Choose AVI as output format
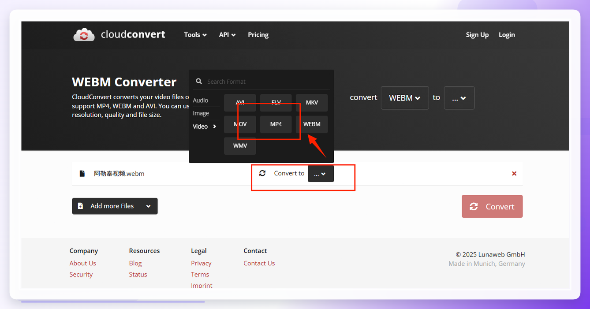590x309 pixels. [x=240, y=103]
